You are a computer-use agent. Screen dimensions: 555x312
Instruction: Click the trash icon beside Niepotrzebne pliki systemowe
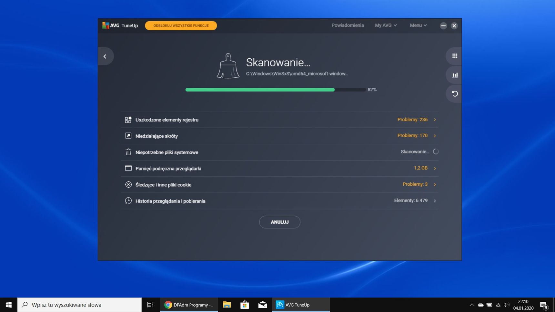(128, 152)
